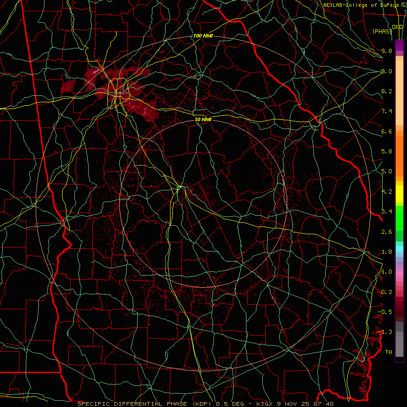Screen dimensions: 407x407
Task: Click the KDP product caption at the bottom
Action: coord(205,404)
